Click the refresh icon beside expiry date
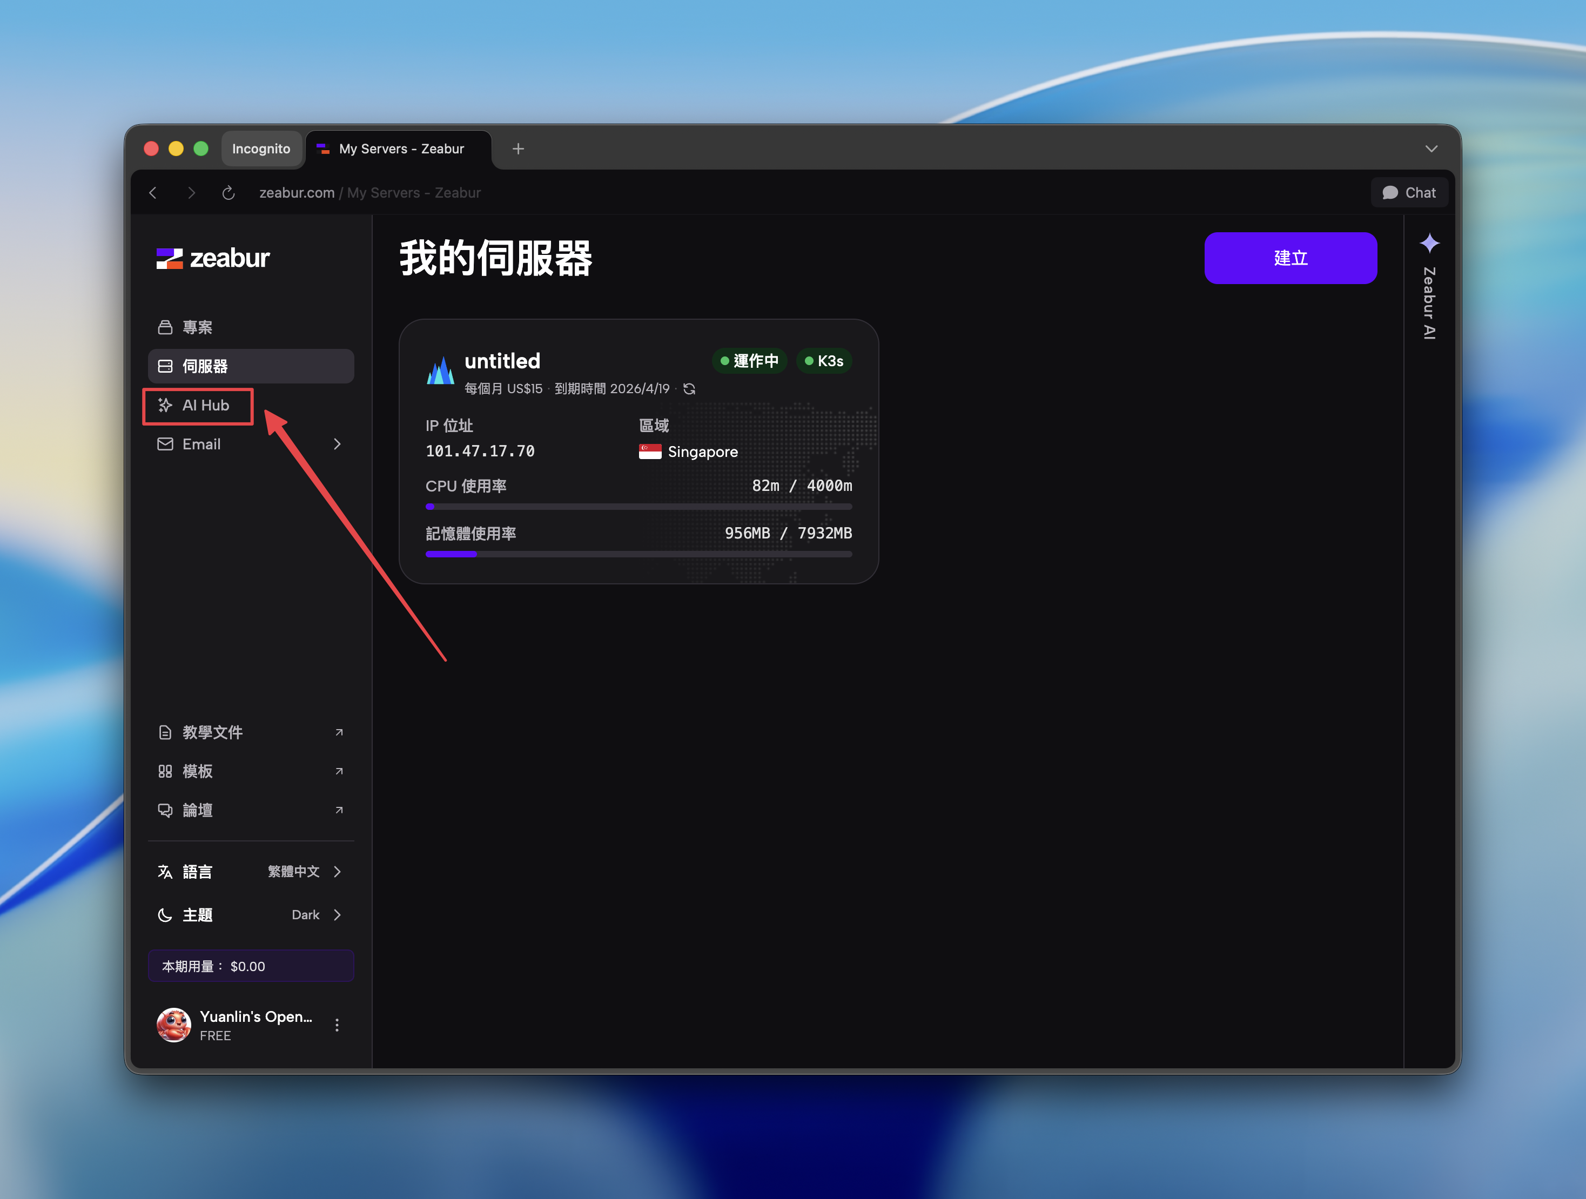1586x1199 pixels. point(689,388)
